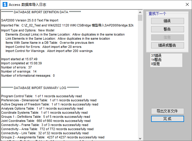Screen dimensions: 192x141
Task: Click the SAP2000 "S" title bar icon
Action: [5, 4]
